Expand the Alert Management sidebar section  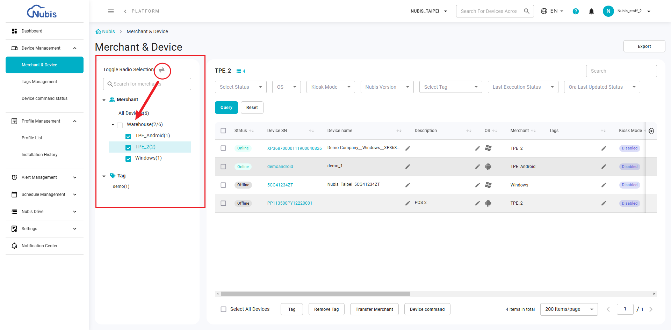click(44, 177)
